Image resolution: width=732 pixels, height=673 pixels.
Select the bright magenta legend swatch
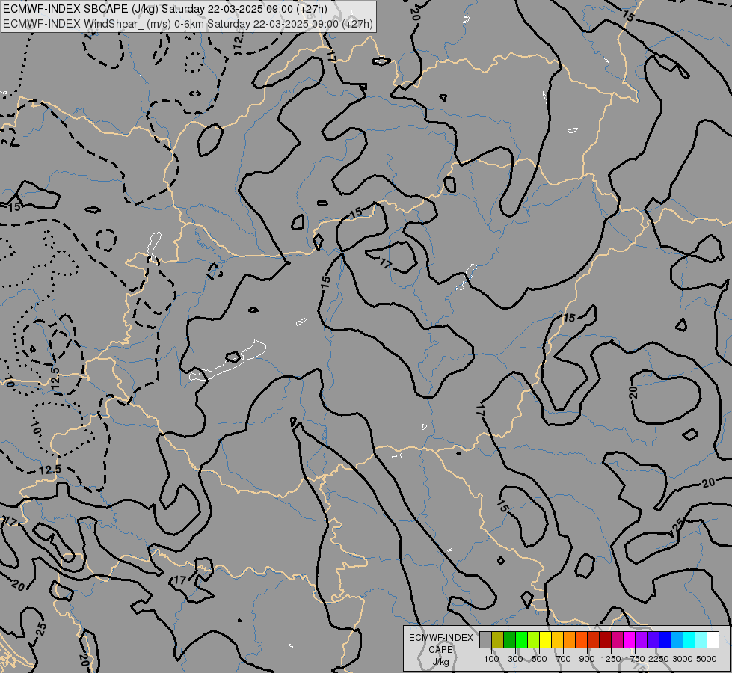630,640
